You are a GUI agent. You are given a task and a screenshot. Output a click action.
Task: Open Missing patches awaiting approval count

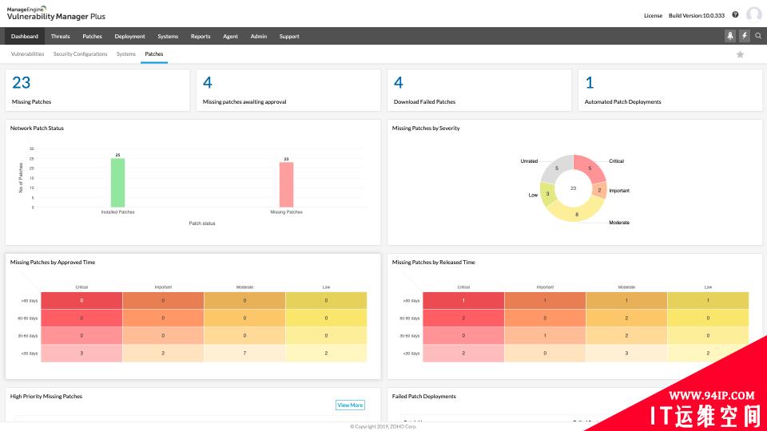tap(208, 82)
